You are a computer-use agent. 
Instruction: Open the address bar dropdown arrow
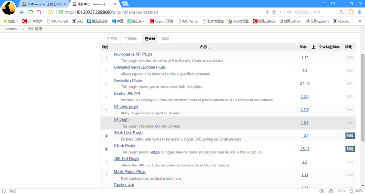[x=280, y=12]
